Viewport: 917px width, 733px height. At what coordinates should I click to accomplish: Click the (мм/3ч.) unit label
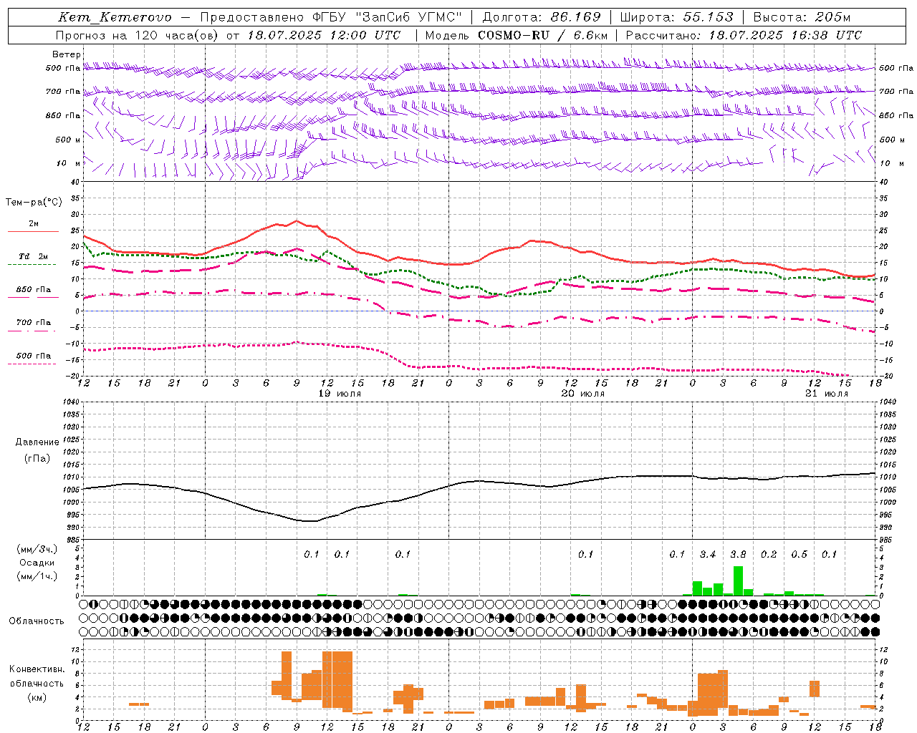click(x=37, y=549)
